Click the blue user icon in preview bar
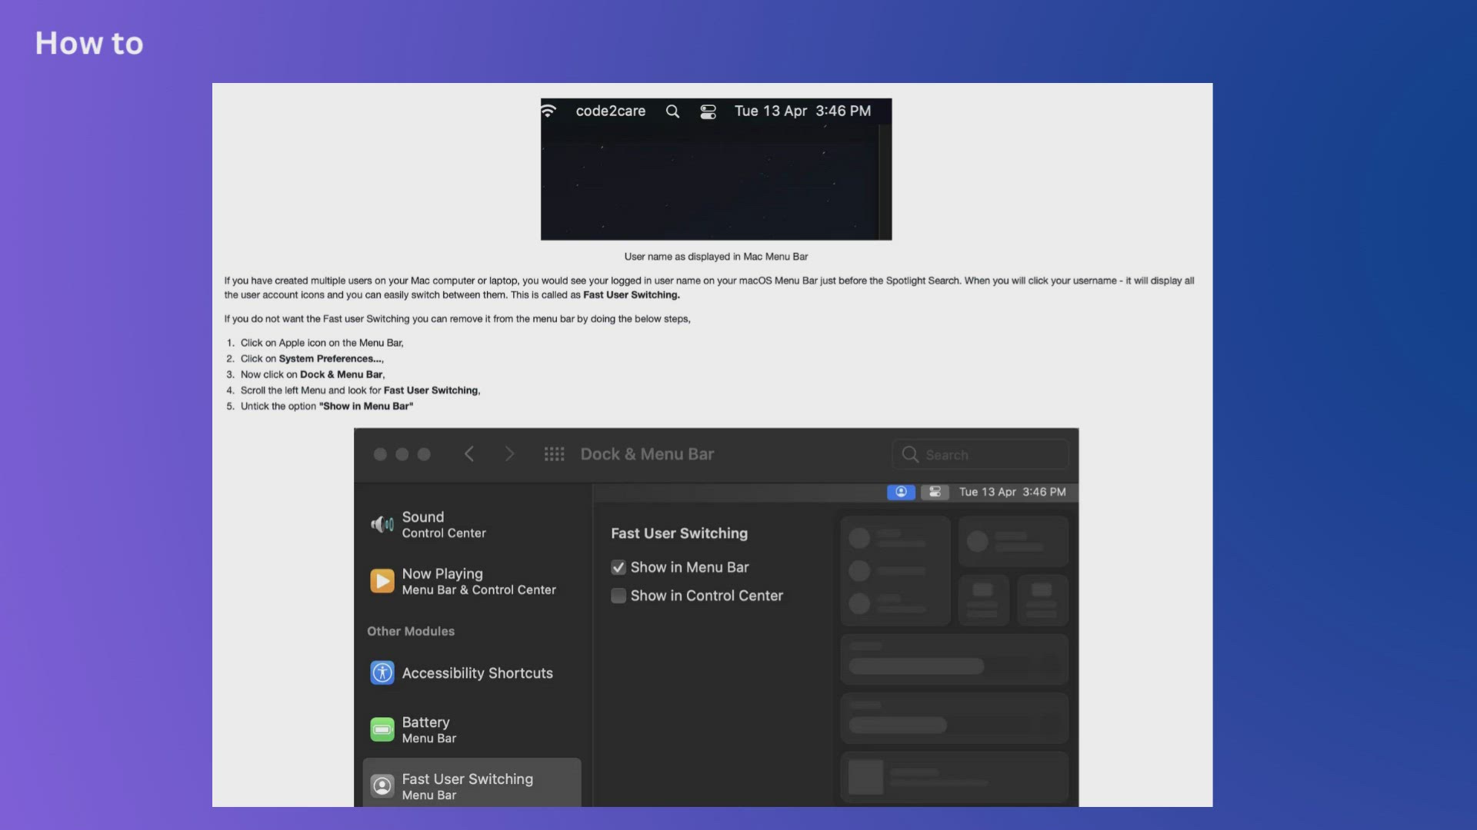 (901, 492)
